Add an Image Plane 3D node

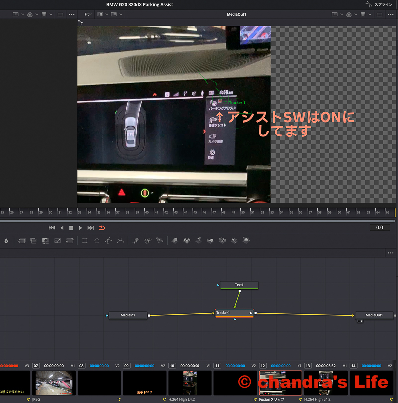click(x=175, y=240)
